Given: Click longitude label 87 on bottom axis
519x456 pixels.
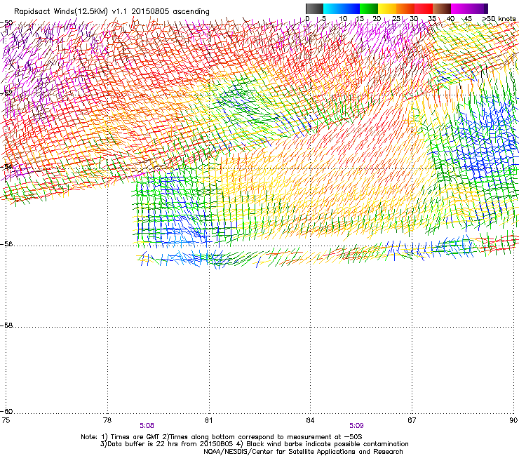Looking at the screenshot, I should pos(412,420).
